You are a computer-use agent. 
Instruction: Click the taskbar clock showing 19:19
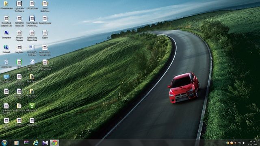tap(252, 143)
